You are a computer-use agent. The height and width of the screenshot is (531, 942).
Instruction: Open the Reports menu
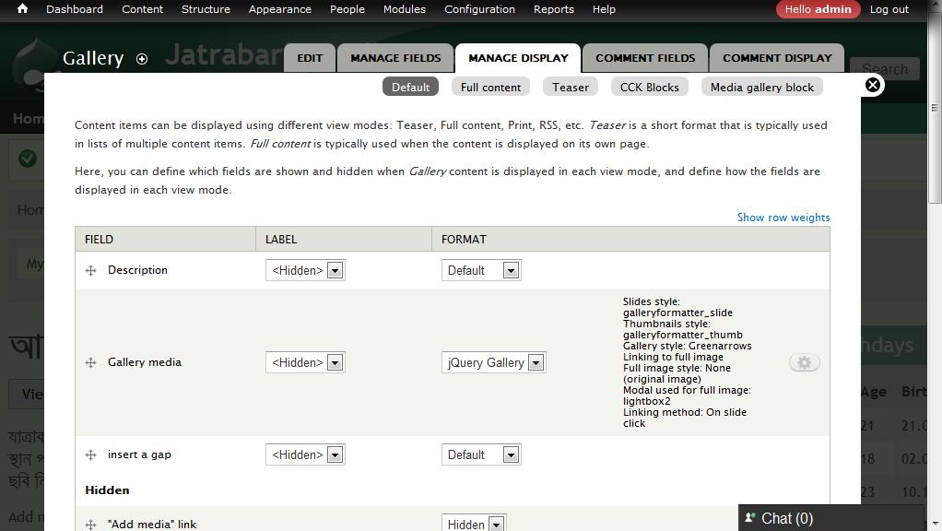[554, 9]
